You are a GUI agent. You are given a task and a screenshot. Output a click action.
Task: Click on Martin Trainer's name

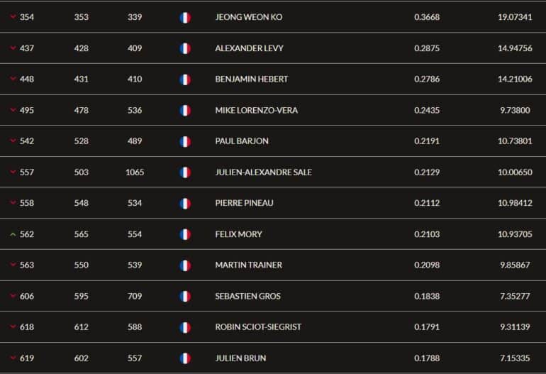[248, 265]
